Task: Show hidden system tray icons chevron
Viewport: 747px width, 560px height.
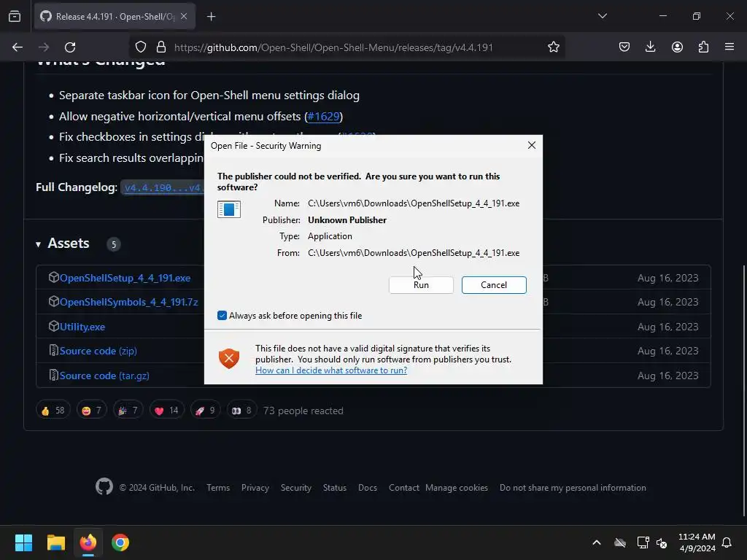Action: [597, 542]
